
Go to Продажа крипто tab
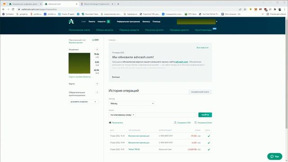[179, 30]
